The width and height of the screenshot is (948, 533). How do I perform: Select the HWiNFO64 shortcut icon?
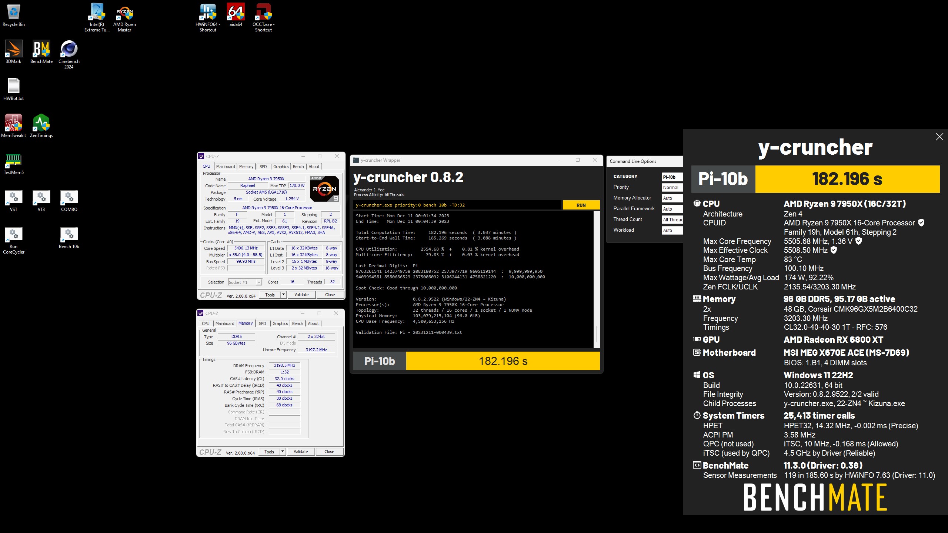click(x=208, y=17)
